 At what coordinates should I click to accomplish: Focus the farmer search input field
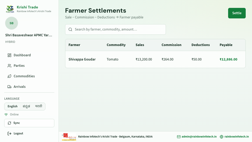115,29
